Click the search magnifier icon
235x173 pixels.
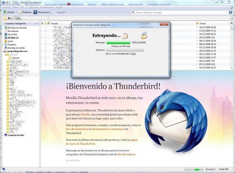pyautogui.click(x=133, y=12)
